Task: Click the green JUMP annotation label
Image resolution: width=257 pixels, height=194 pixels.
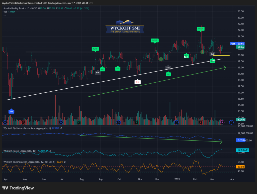Action: (x=95, y=49)
